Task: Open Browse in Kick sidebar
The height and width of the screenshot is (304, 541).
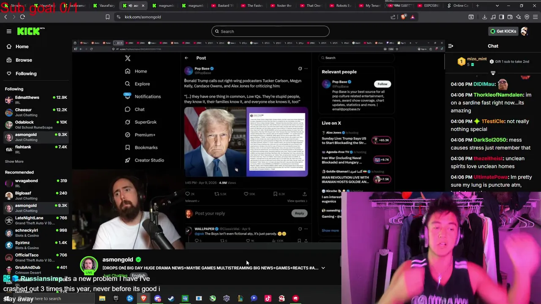Action: point(36,60)
